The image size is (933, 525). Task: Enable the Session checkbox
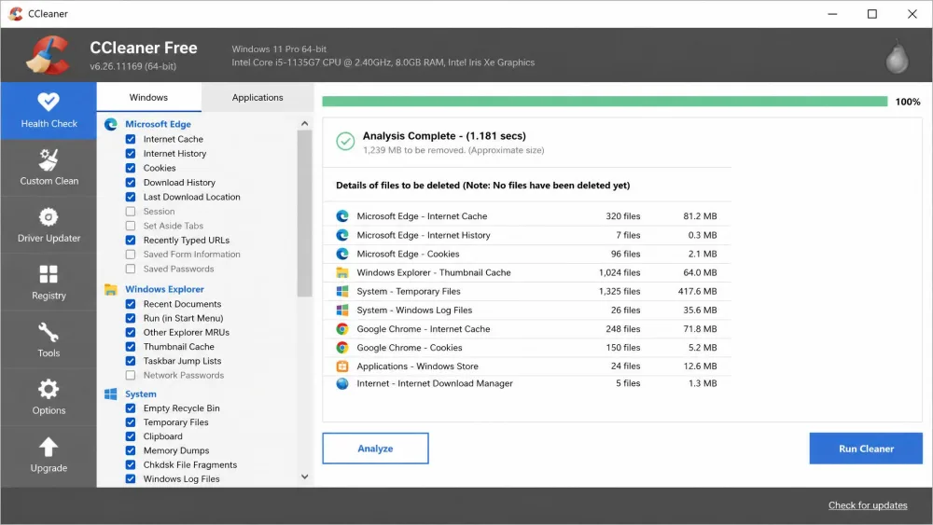(131, 211)
